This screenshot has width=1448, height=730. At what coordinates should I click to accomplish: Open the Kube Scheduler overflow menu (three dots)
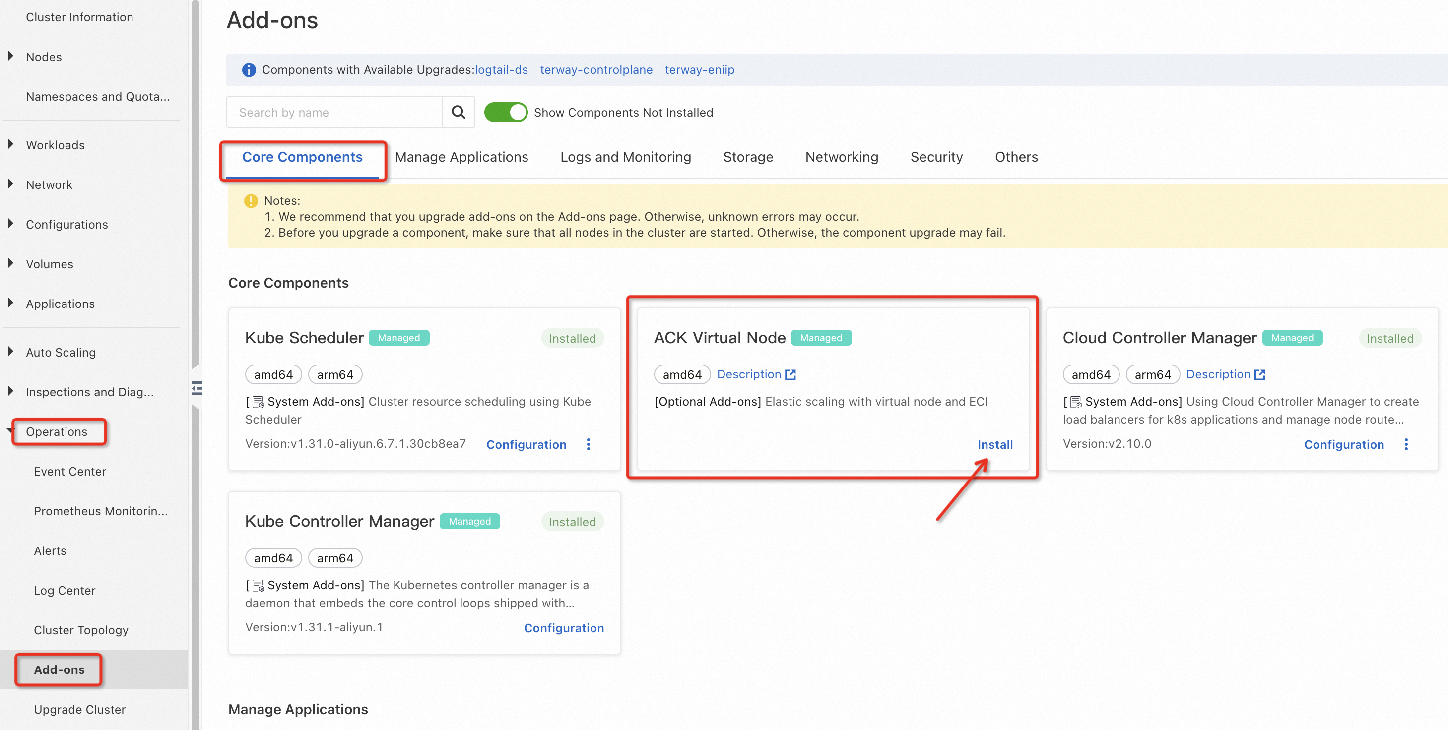(588, 444)
